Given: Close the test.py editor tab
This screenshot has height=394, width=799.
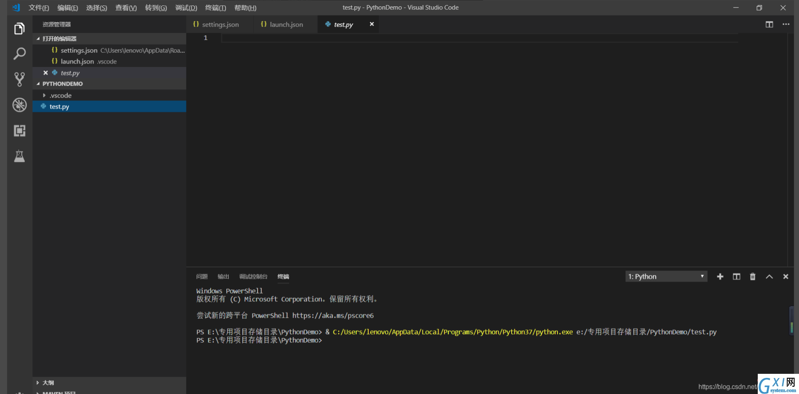Looking at the screenshot, I should coord(372,24).
